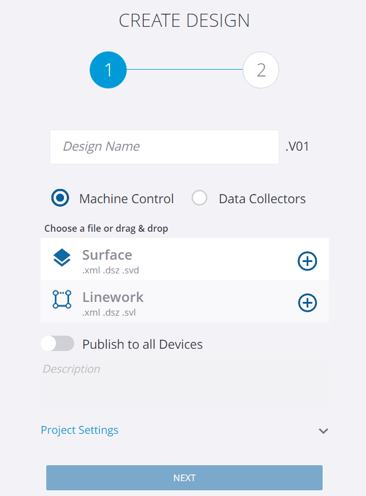Image resolution: width=366 pixels, height=496 pixels.
Task: Jump to step 2 circle
Action: (x=261, y=70)
